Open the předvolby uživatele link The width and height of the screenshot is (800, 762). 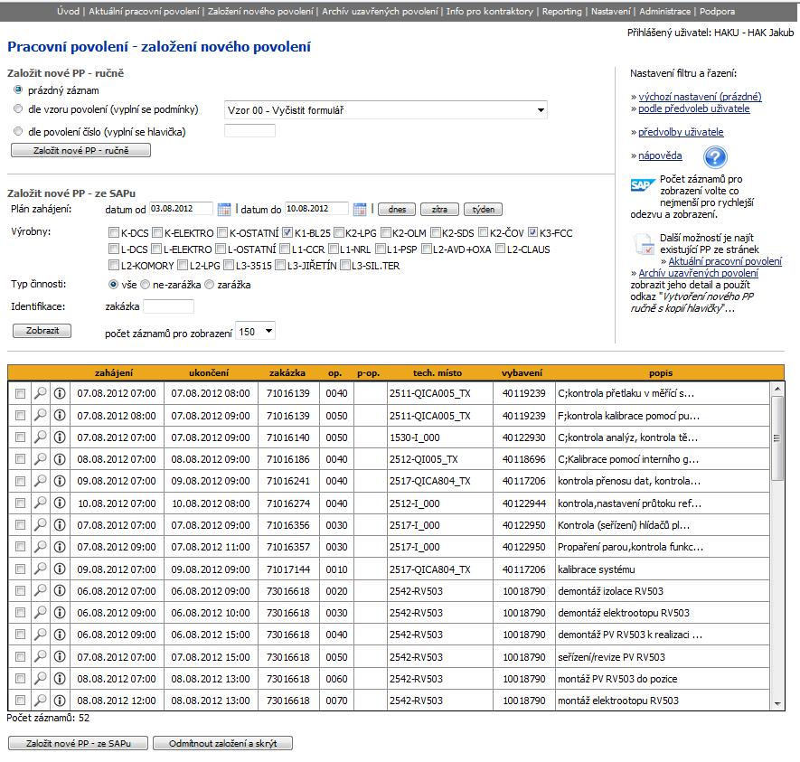[x=681, y=132]
